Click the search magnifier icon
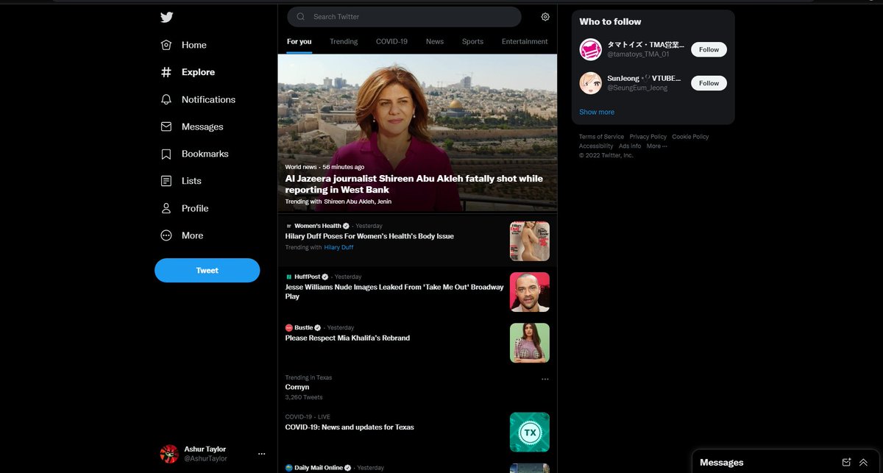Image resolution: width=883 pixels, height=473 pixels. 301,17
